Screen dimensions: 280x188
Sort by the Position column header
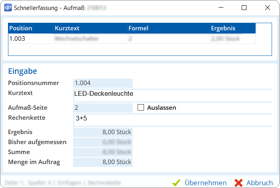coord(31,28)
